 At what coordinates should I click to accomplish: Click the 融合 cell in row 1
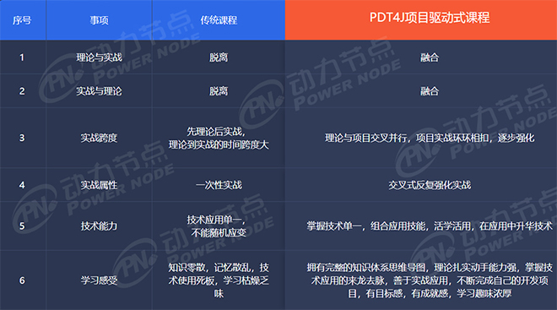coord(421,57)
